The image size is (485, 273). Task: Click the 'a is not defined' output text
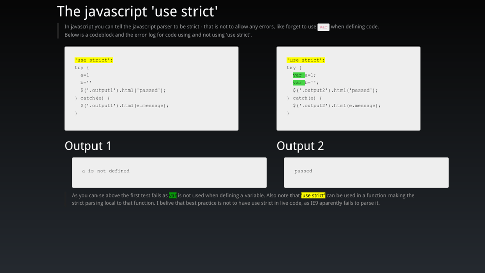(x=106, y=171)
